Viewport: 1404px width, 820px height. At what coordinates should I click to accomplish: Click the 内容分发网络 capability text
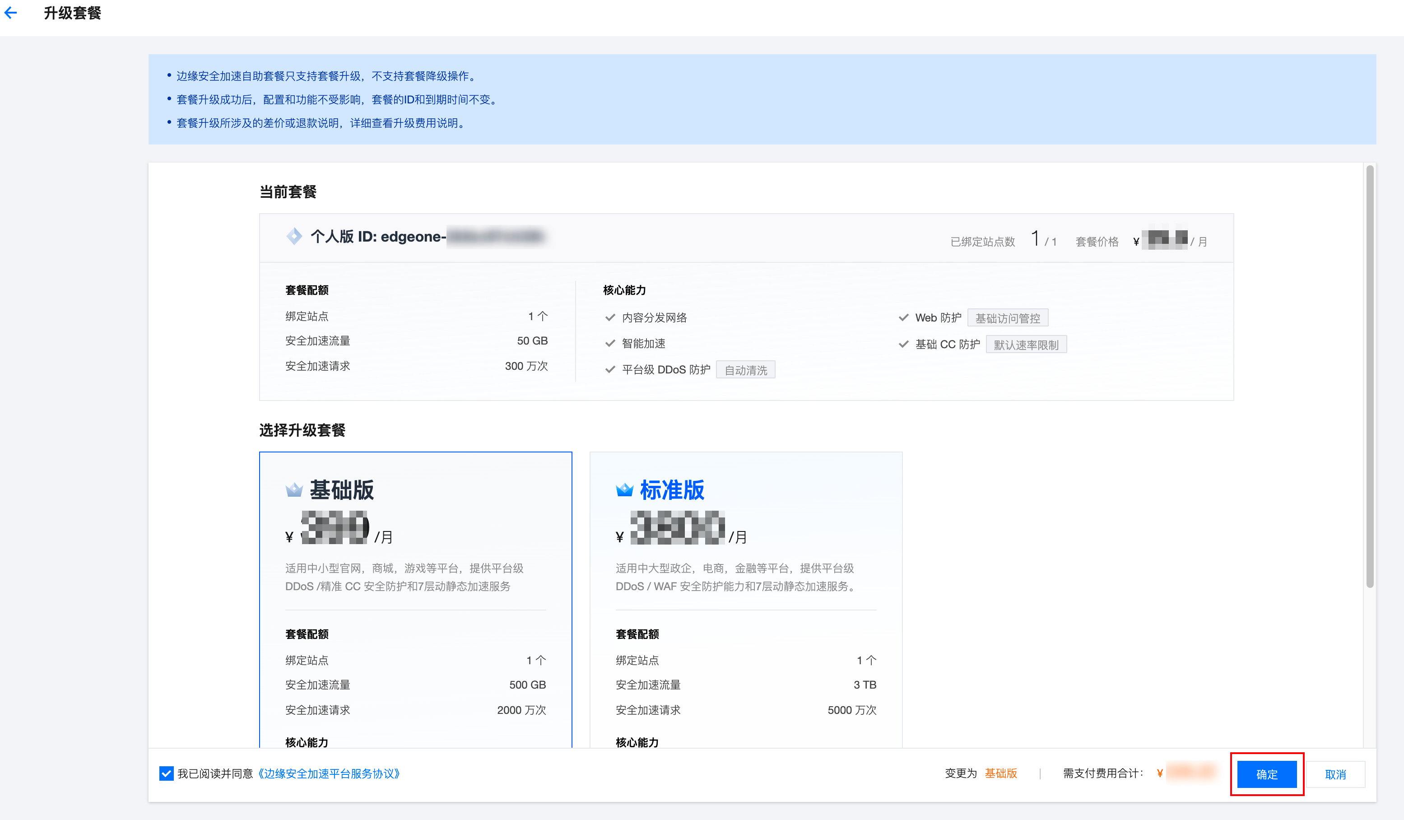(654, 318)
